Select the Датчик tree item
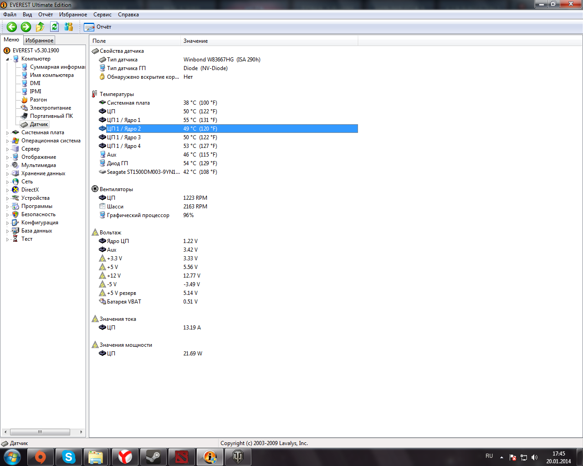Viewport: 583px width, 466px height. pos(39,124)
